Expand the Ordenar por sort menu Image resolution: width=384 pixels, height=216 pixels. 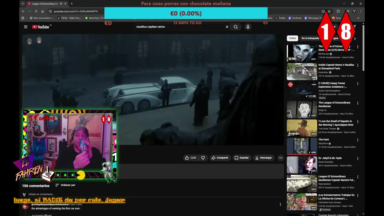pos(65,185)
